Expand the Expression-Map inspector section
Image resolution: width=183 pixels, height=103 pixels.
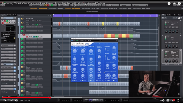8,52
